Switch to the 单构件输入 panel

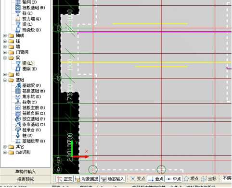[26, 172]
